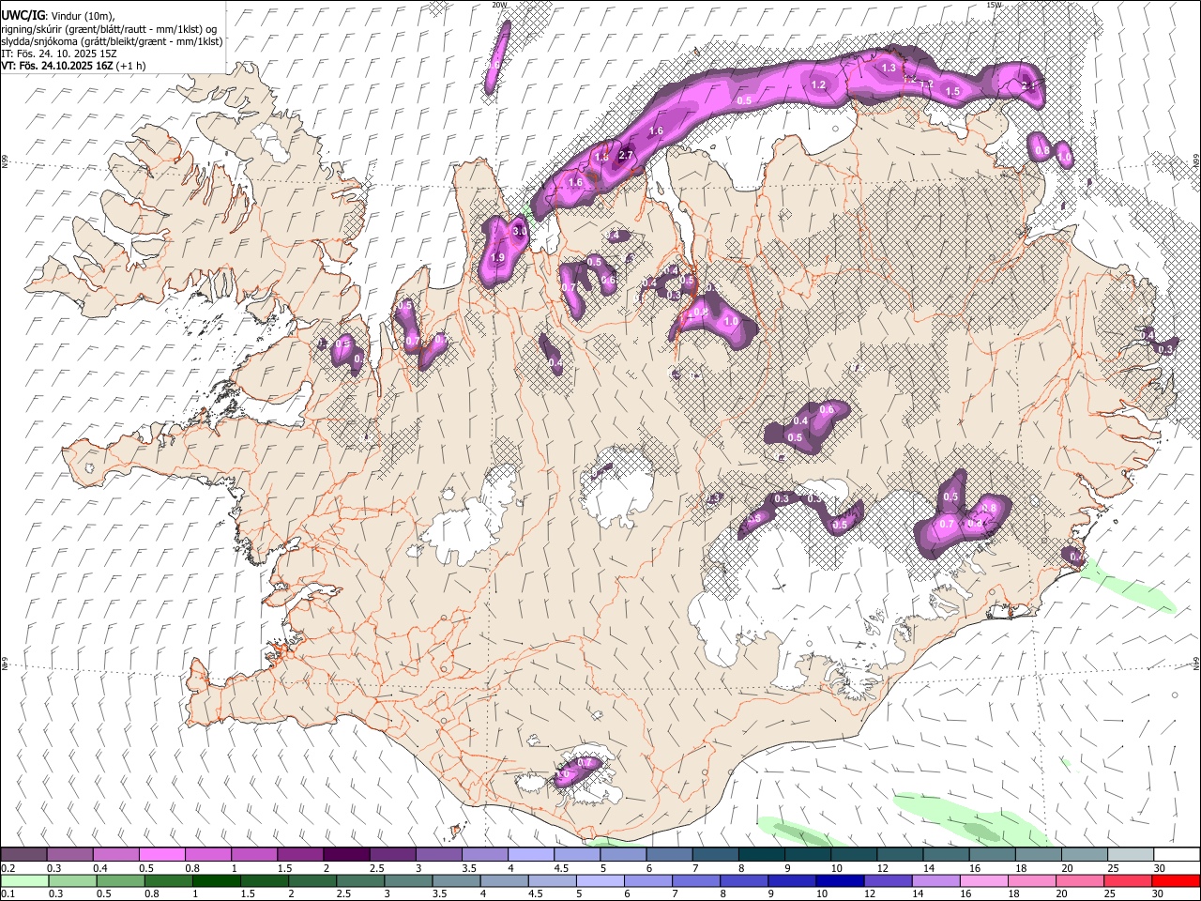Click the 1.9 snowfall value label

pos(497,257)
